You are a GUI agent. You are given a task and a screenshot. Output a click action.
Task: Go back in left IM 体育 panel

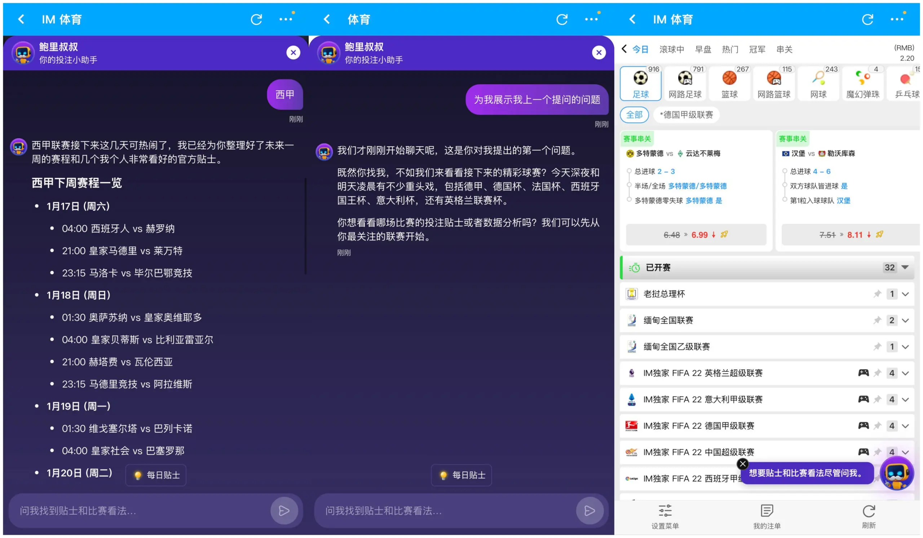click(x=21, y=19)
